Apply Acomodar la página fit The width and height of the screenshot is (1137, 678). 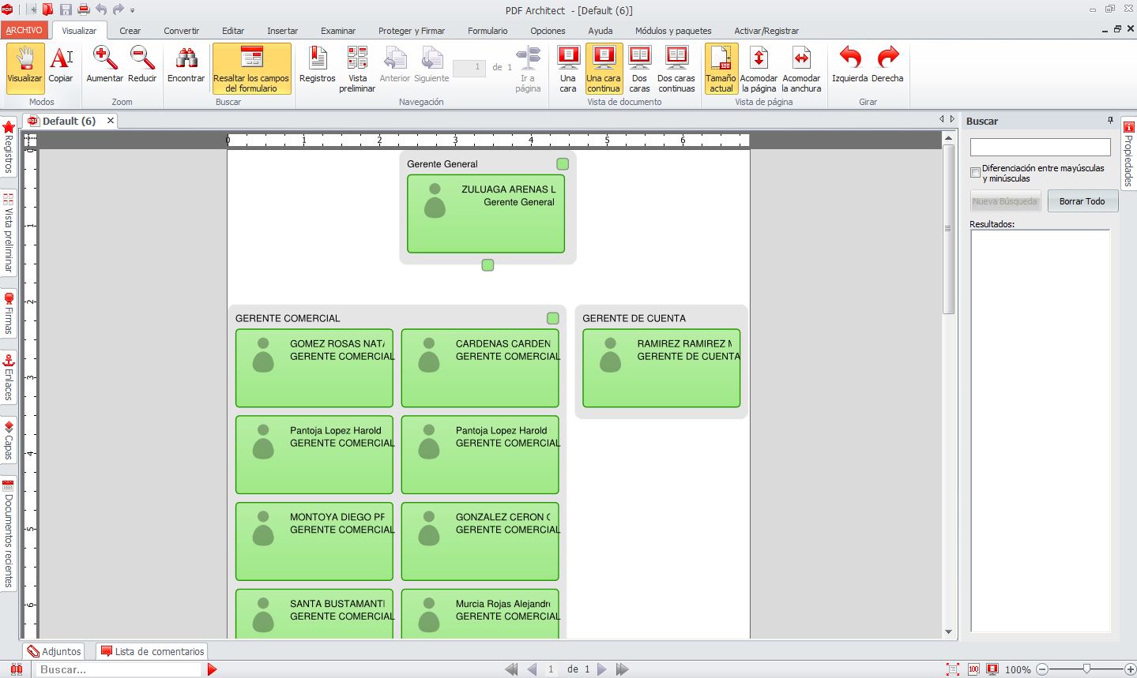pyautogui.click(x=759, y=69)
